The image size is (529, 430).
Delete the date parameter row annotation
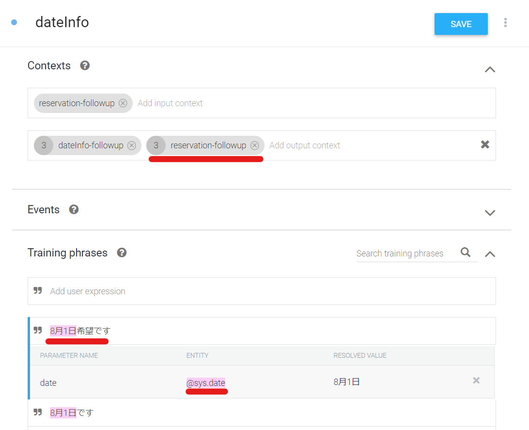tap(476, 381)
